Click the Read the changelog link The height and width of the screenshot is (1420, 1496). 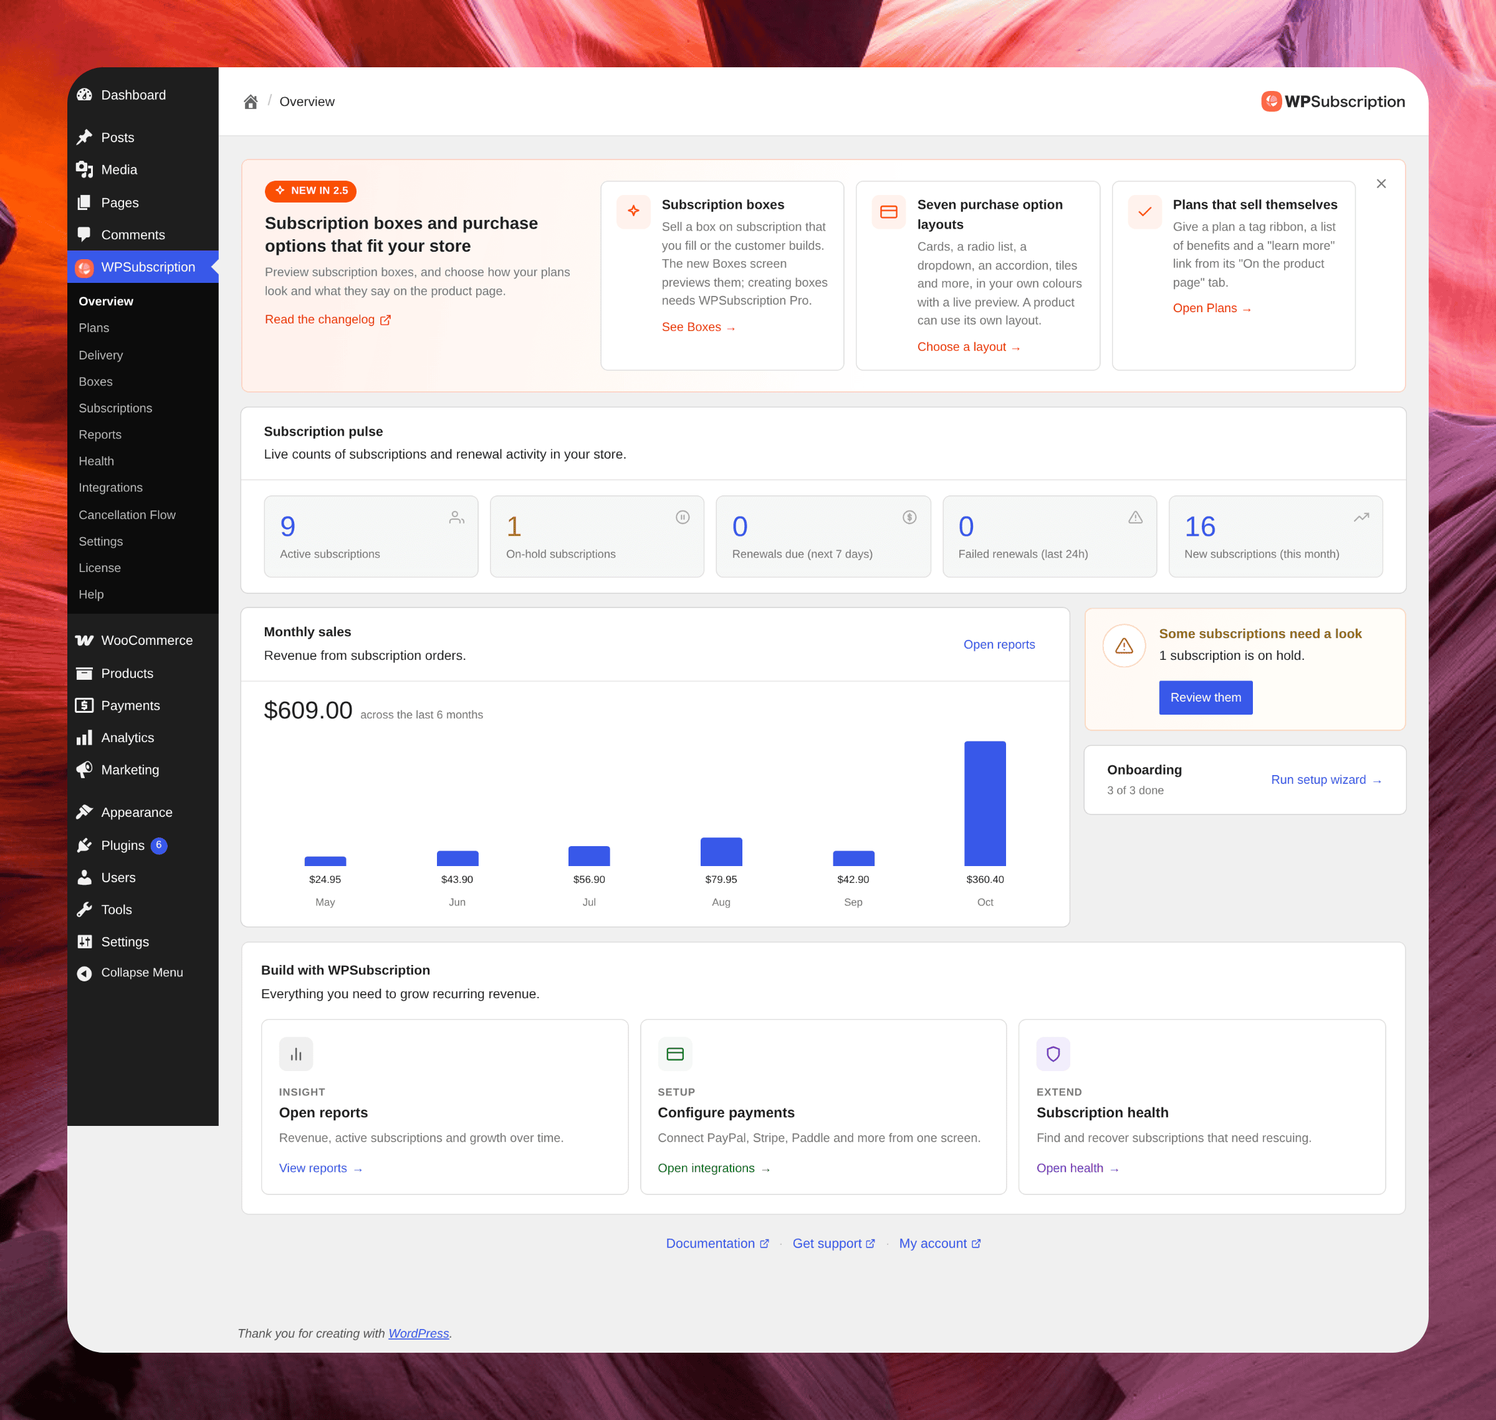328,320
